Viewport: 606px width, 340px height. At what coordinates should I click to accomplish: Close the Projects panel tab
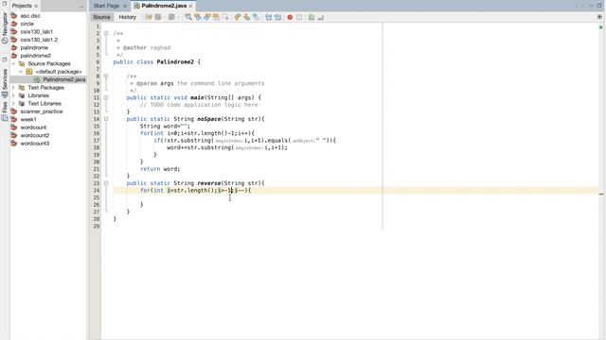(x=36, y=7)
